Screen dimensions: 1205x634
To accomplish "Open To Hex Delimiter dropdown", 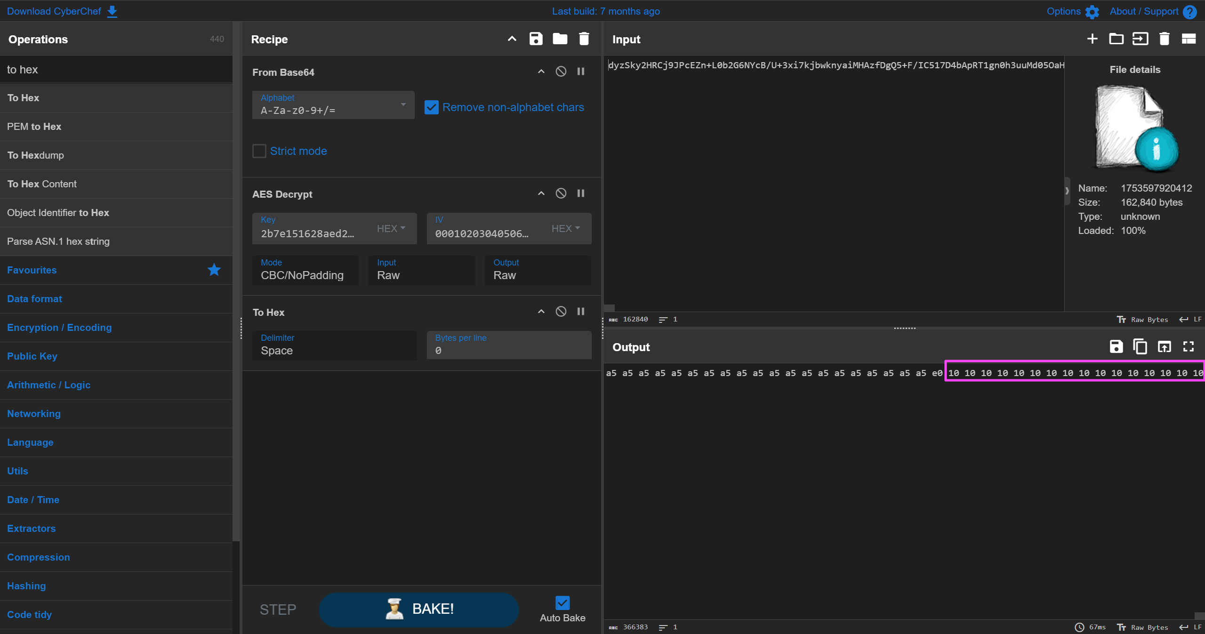I will (335, 345).
